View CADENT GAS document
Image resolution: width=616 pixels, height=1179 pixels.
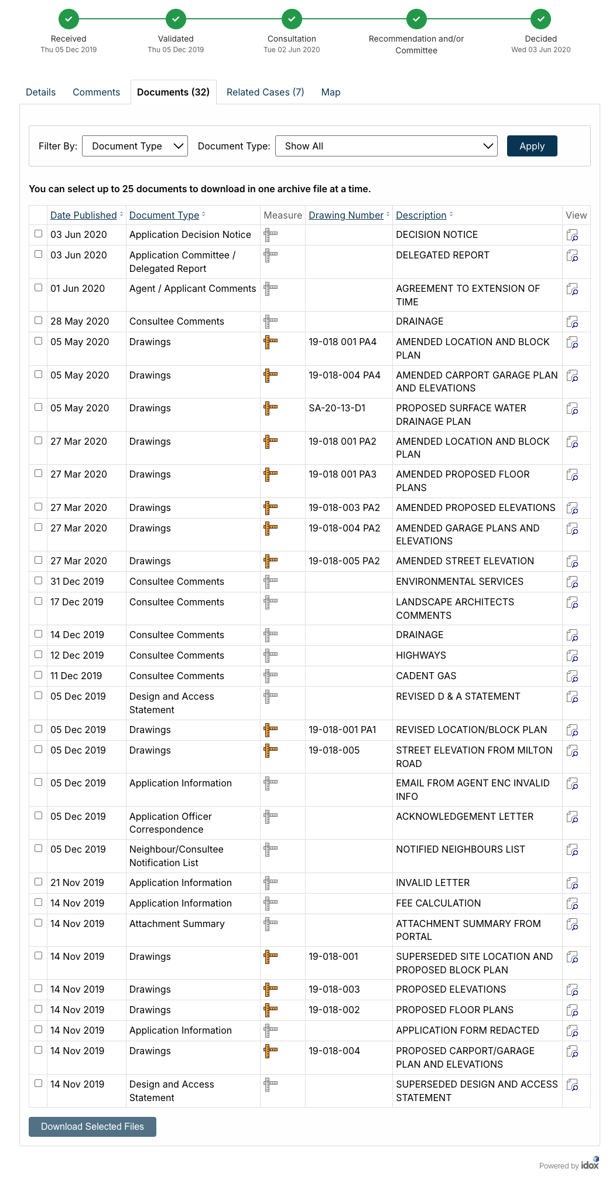(572, 677)
